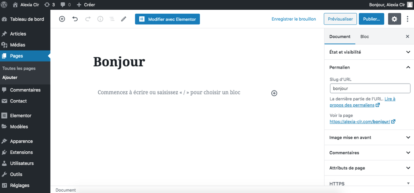Select the Ajouter submenu item
Screen dimensions: 414x193
[x=10, y=78]
